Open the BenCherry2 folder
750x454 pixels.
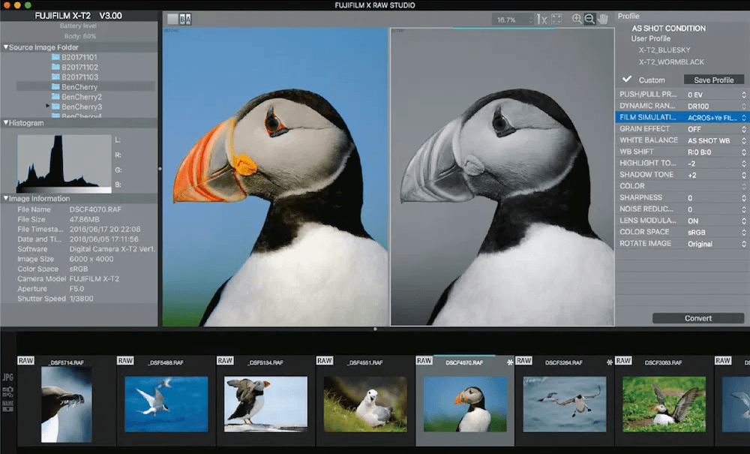pos(76,97)
